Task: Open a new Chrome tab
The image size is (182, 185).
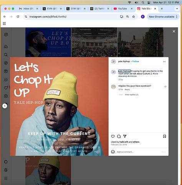Action: click(x=162, y=9)
